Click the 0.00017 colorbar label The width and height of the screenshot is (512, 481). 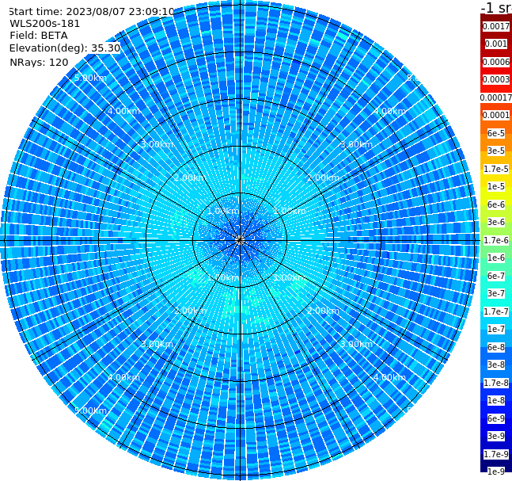pyautogui.click(x=495, y=97)
